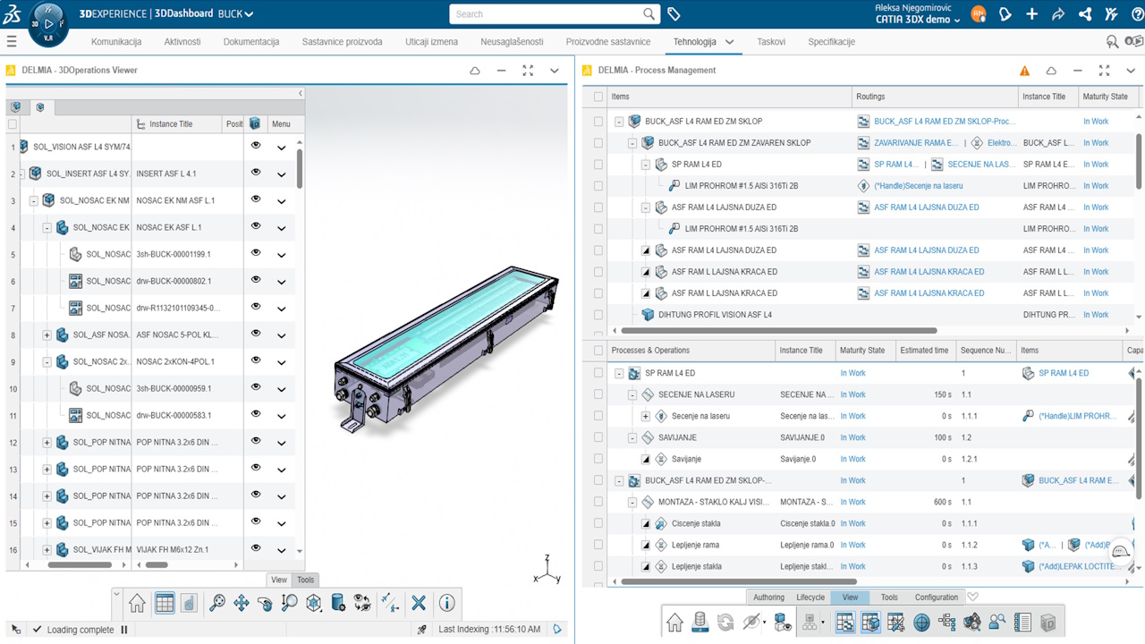Select the Authoring tab in Process Management
This screenshot has height=644, width=1145.
tap(768, 597)
